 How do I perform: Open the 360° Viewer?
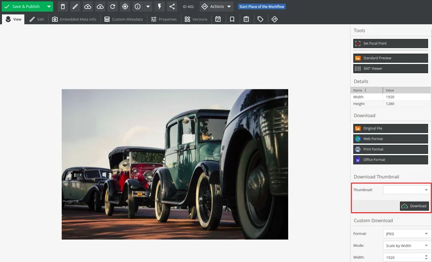[x=390, y=69]
